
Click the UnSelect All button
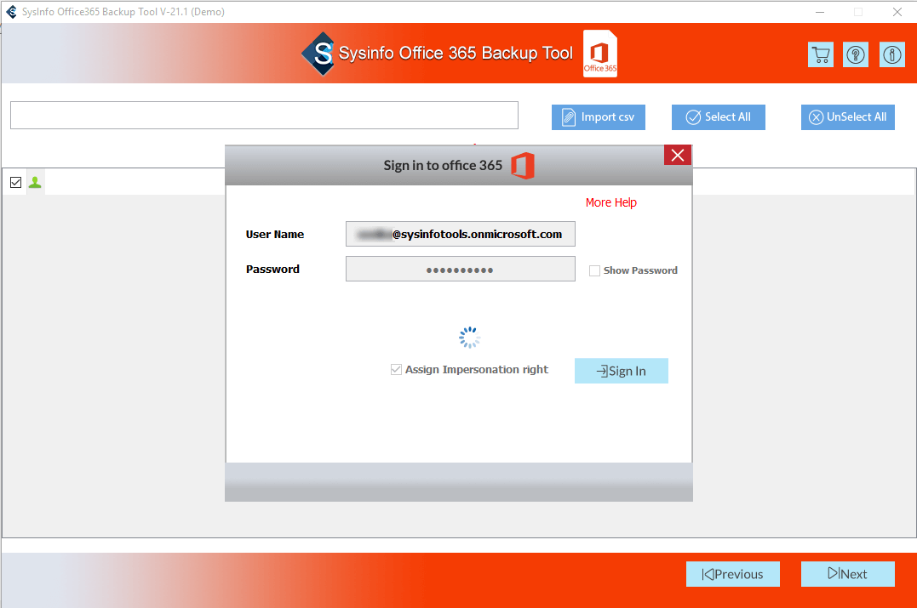847,116
